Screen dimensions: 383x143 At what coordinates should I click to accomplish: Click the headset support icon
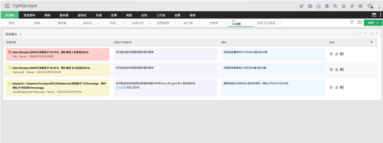tap(318, 6)
